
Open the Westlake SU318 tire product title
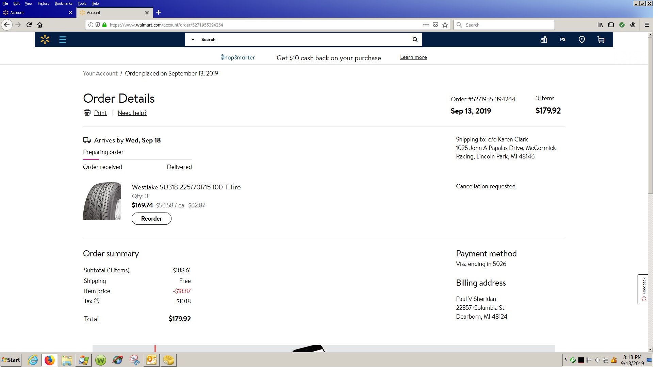point(186,187)
